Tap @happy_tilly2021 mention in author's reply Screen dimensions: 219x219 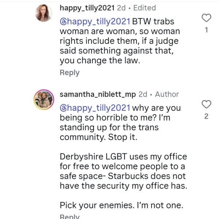[x=95, y=108]
